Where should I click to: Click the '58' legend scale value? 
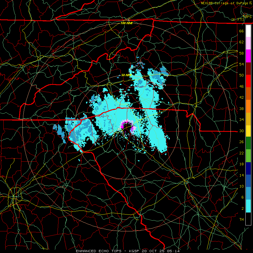click(241, 53)
